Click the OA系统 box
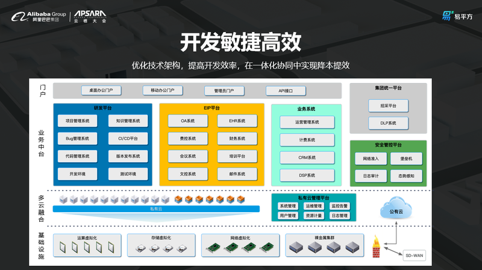The image size is (482, 270). click(188, 121)
